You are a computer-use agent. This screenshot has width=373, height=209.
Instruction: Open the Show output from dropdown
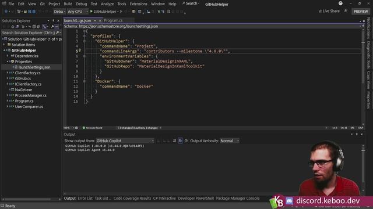point(125,140)
